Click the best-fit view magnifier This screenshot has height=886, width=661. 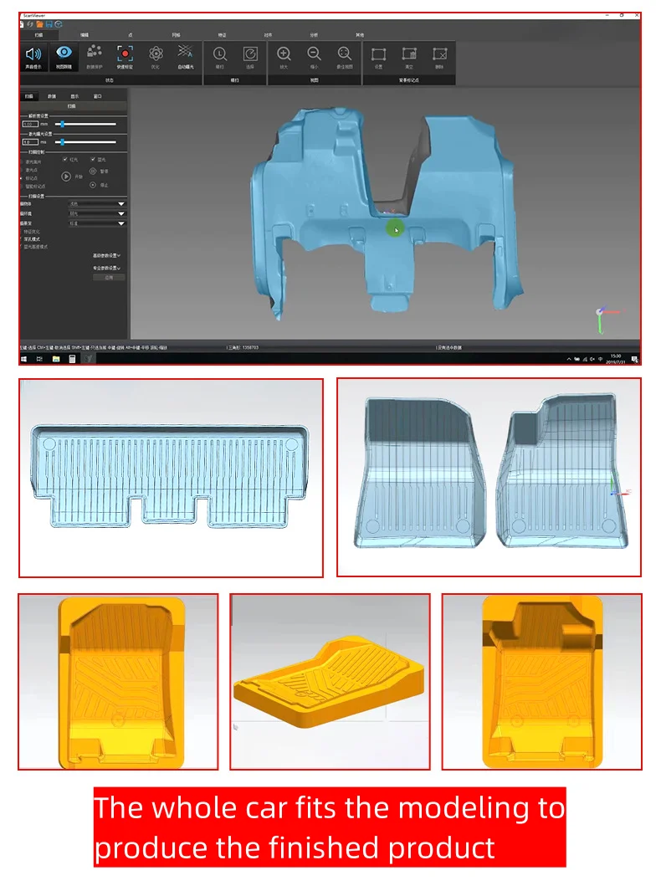coord(344,54)
